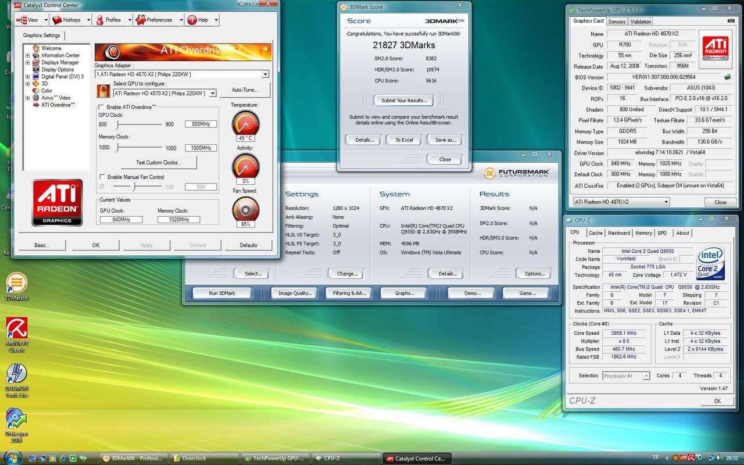The height and width of the screenshot is (465, 744).
Task: Click the To Excel button
Action: (x=404, y=139)
